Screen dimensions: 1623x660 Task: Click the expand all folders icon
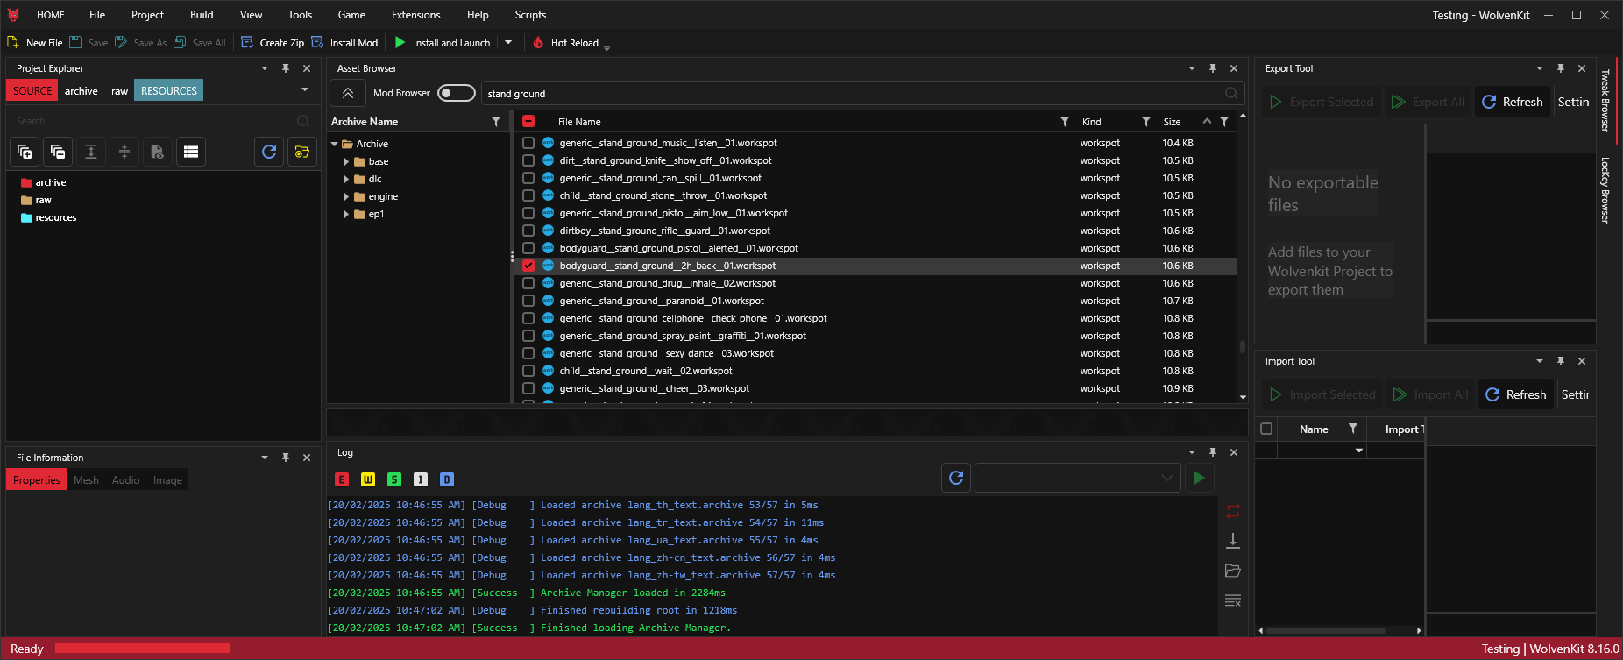[25, 152]
